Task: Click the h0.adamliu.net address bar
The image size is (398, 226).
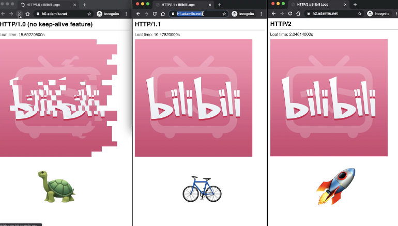Action: [x=64, y=14]
